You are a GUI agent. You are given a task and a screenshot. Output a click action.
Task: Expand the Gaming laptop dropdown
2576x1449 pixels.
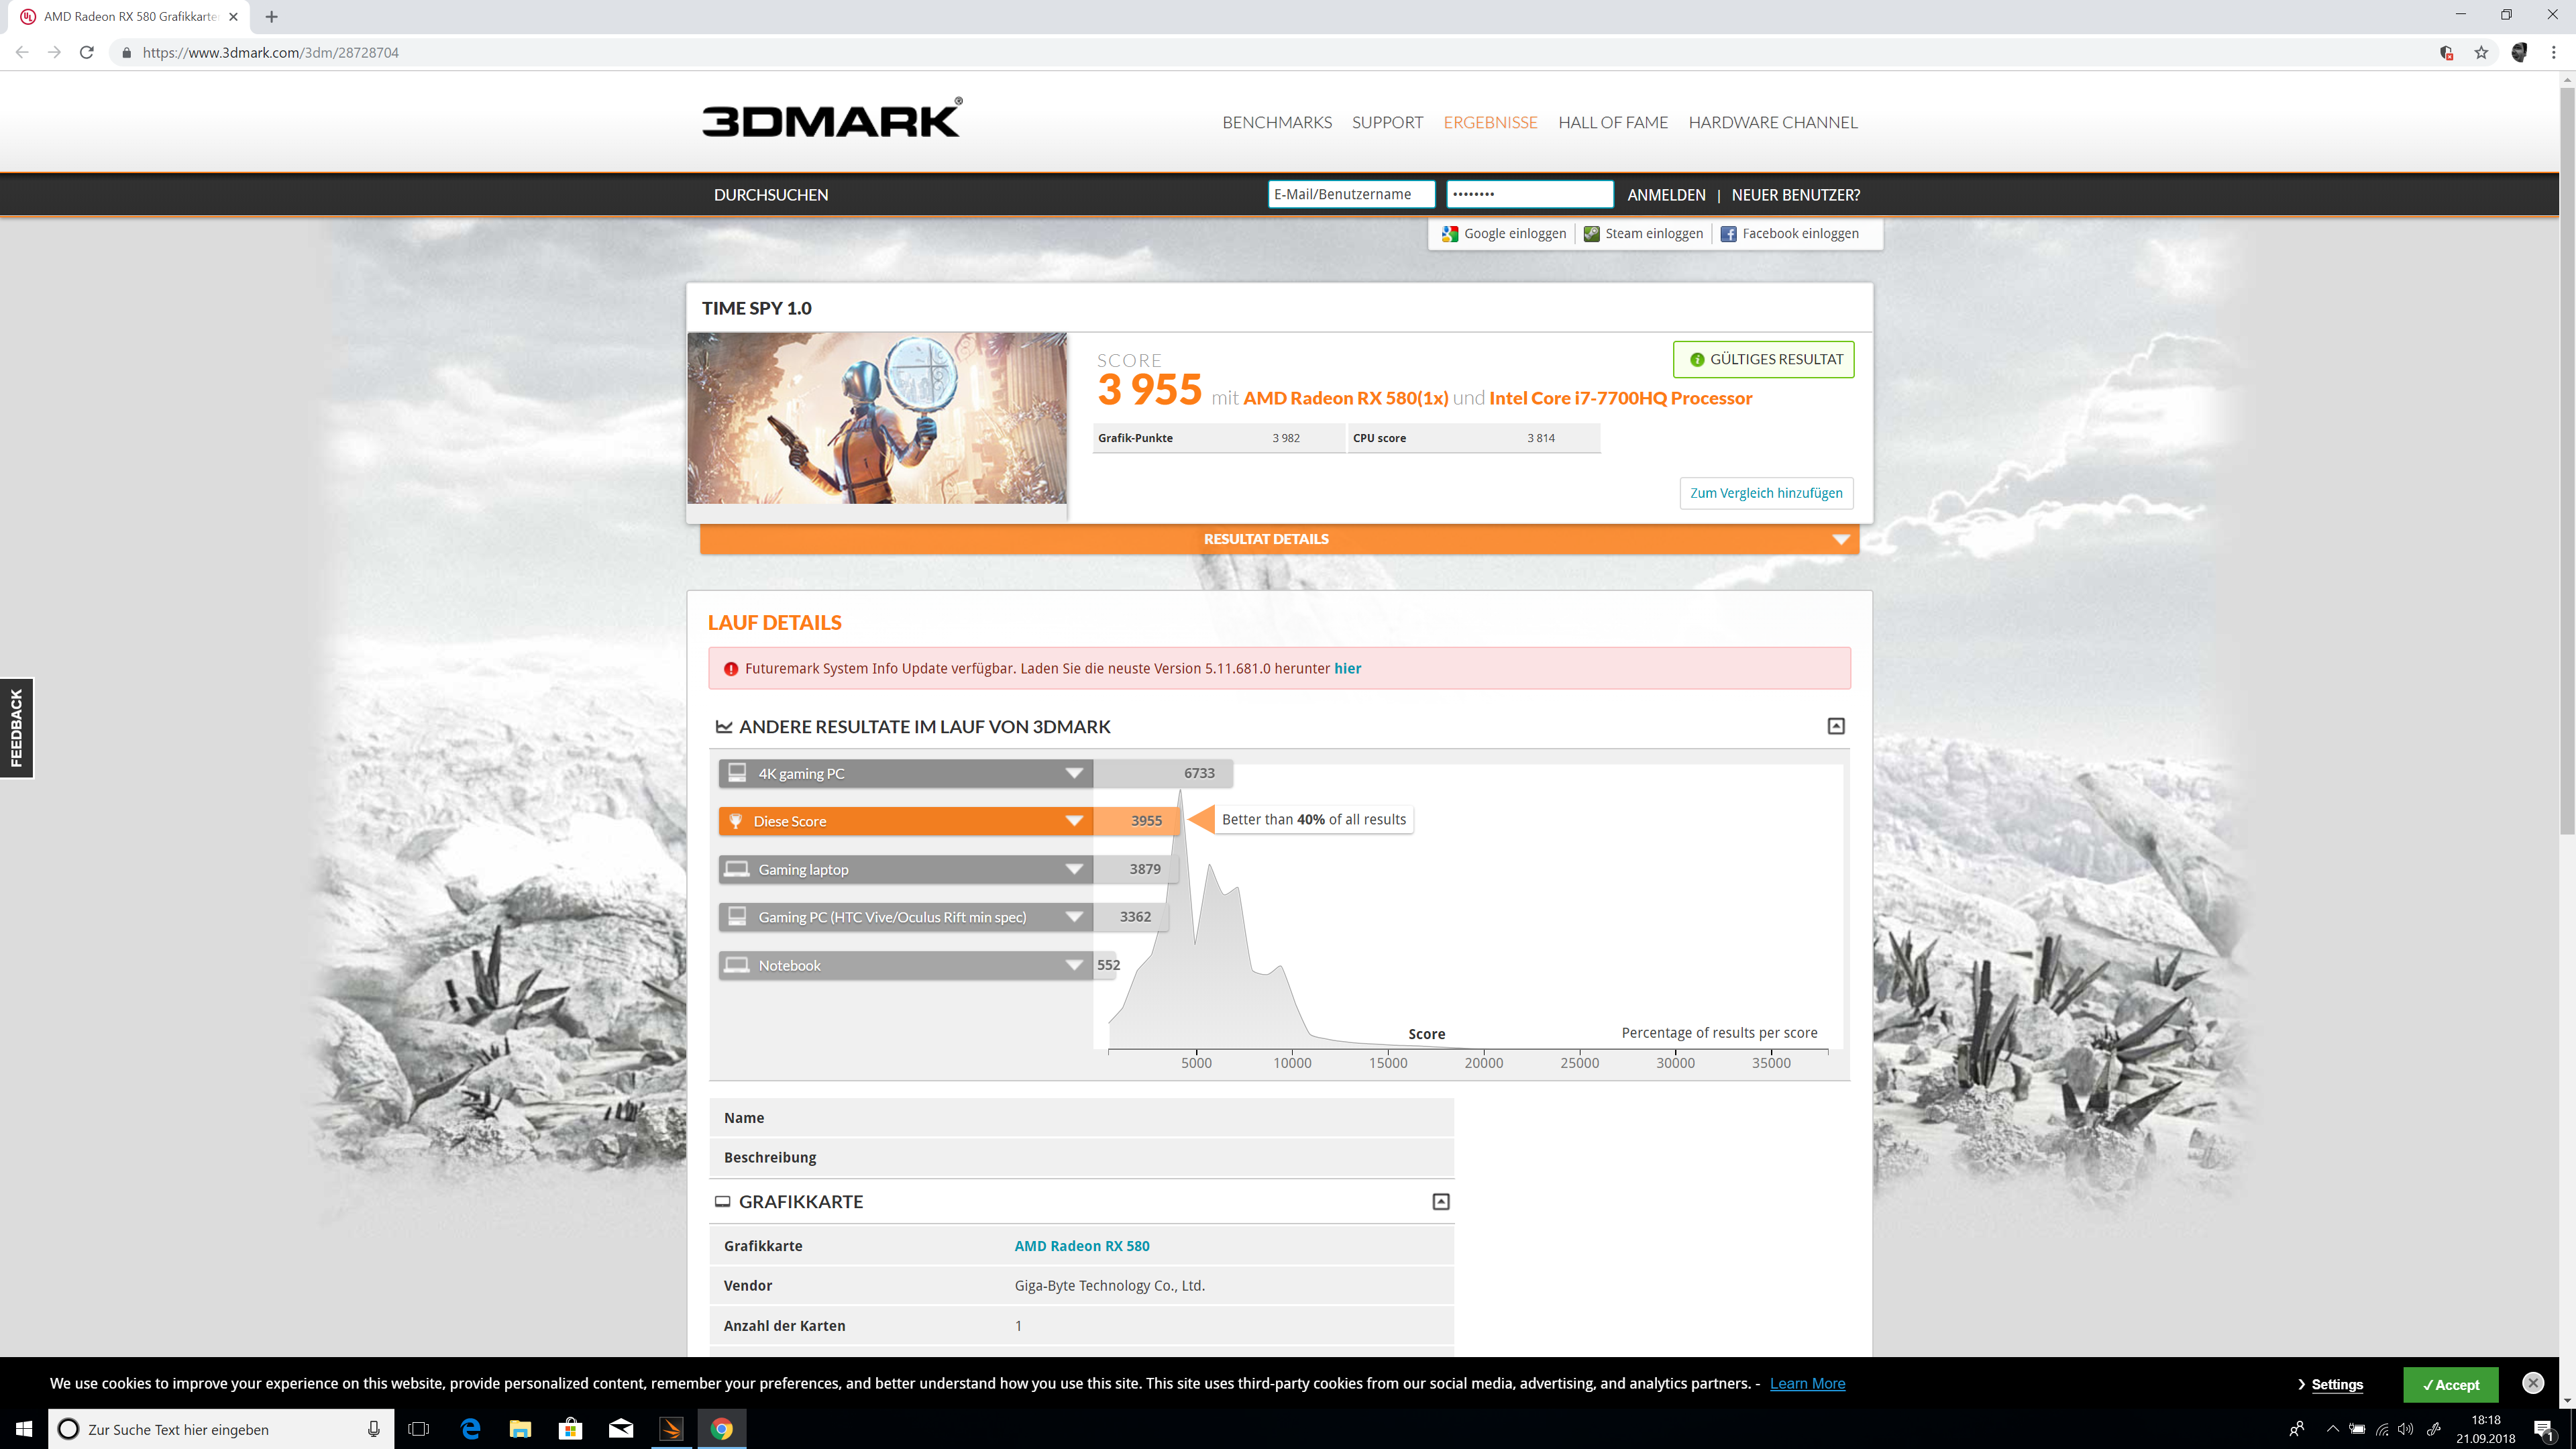(x=1074, y=869)
